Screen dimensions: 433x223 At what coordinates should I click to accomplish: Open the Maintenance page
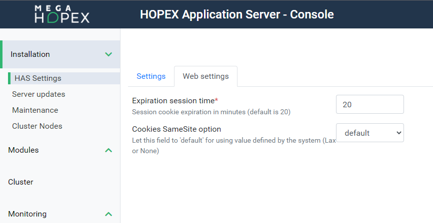35,110
